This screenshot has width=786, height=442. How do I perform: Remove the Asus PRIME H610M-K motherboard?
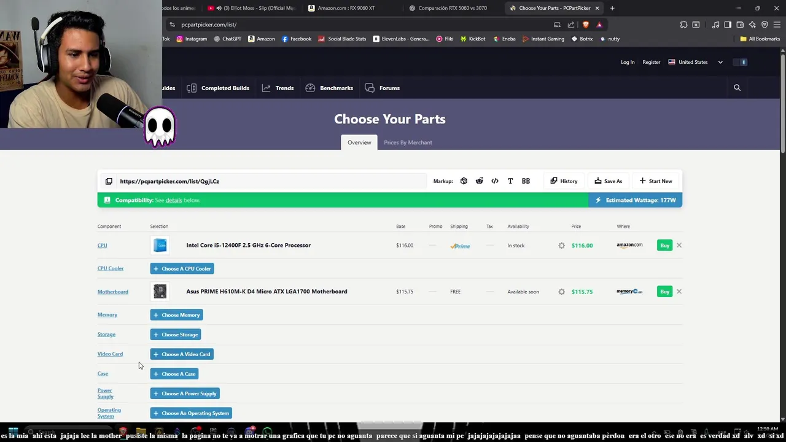(679, 292)
